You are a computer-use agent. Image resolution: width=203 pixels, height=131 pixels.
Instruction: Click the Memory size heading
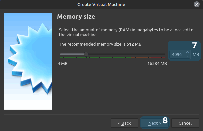76,17
